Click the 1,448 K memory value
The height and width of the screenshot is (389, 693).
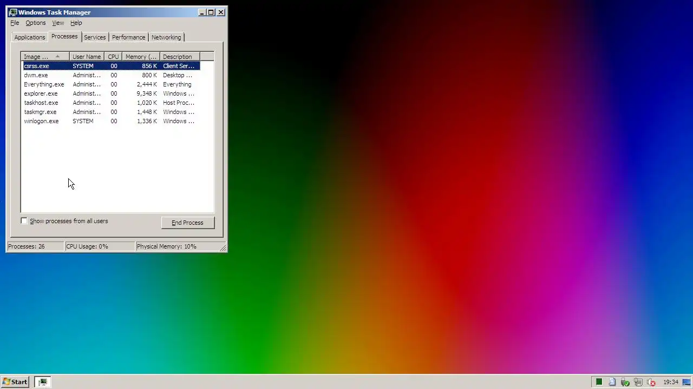[x=147, y=112]
